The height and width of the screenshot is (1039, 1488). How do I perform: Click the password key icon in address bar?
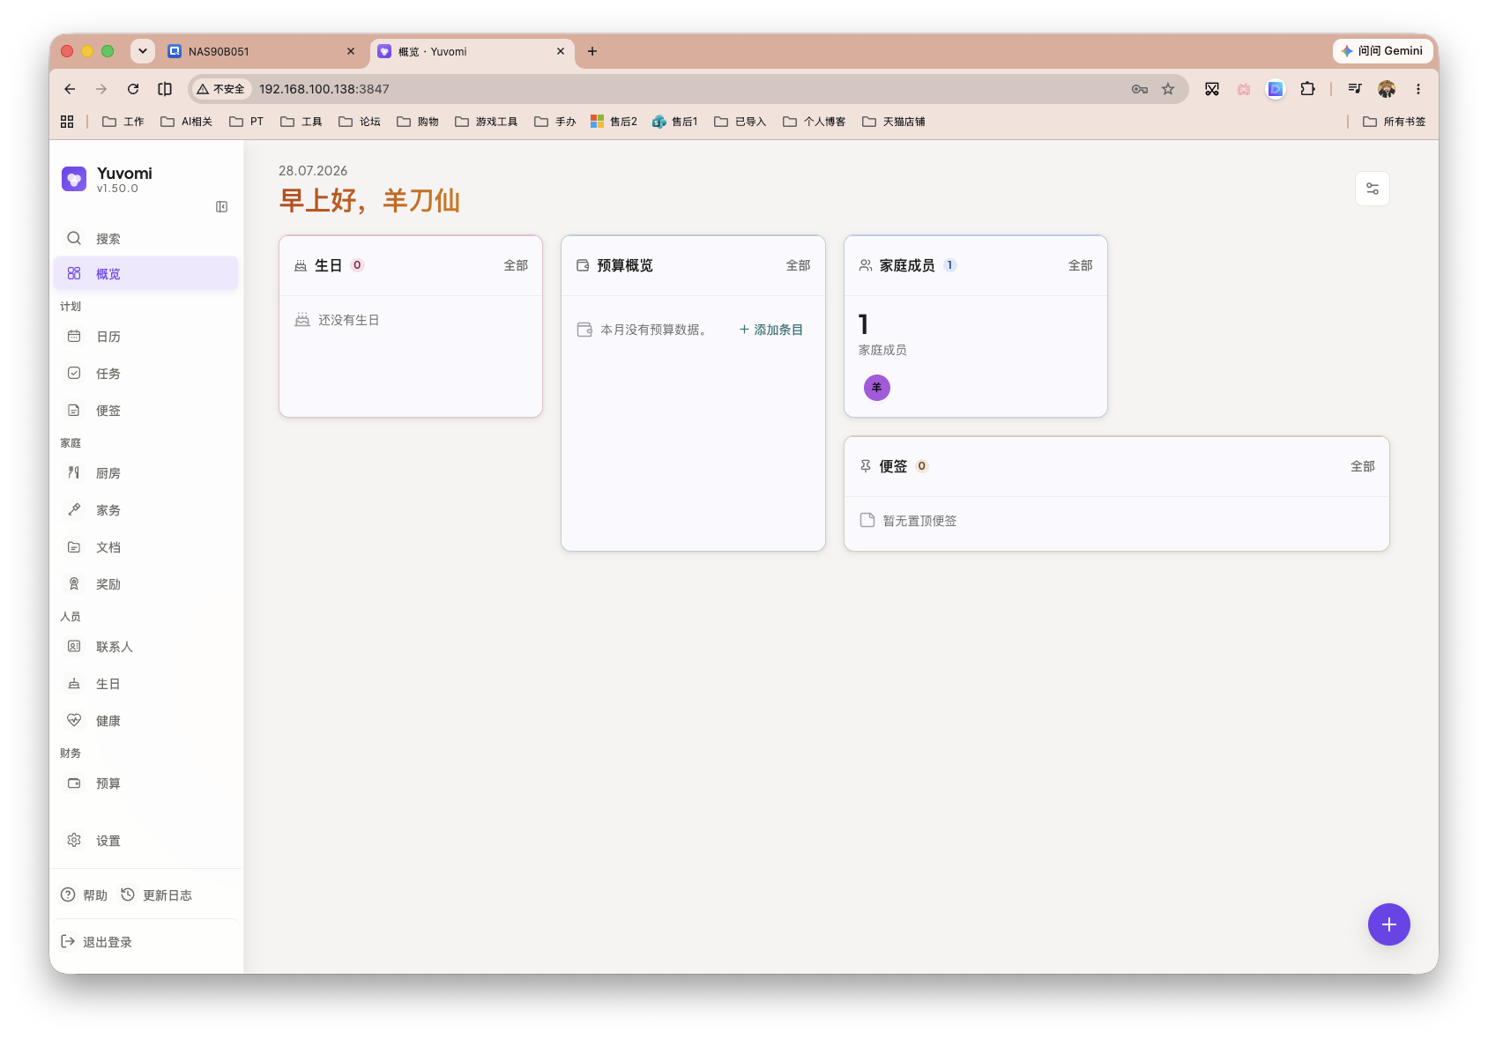1139,89
